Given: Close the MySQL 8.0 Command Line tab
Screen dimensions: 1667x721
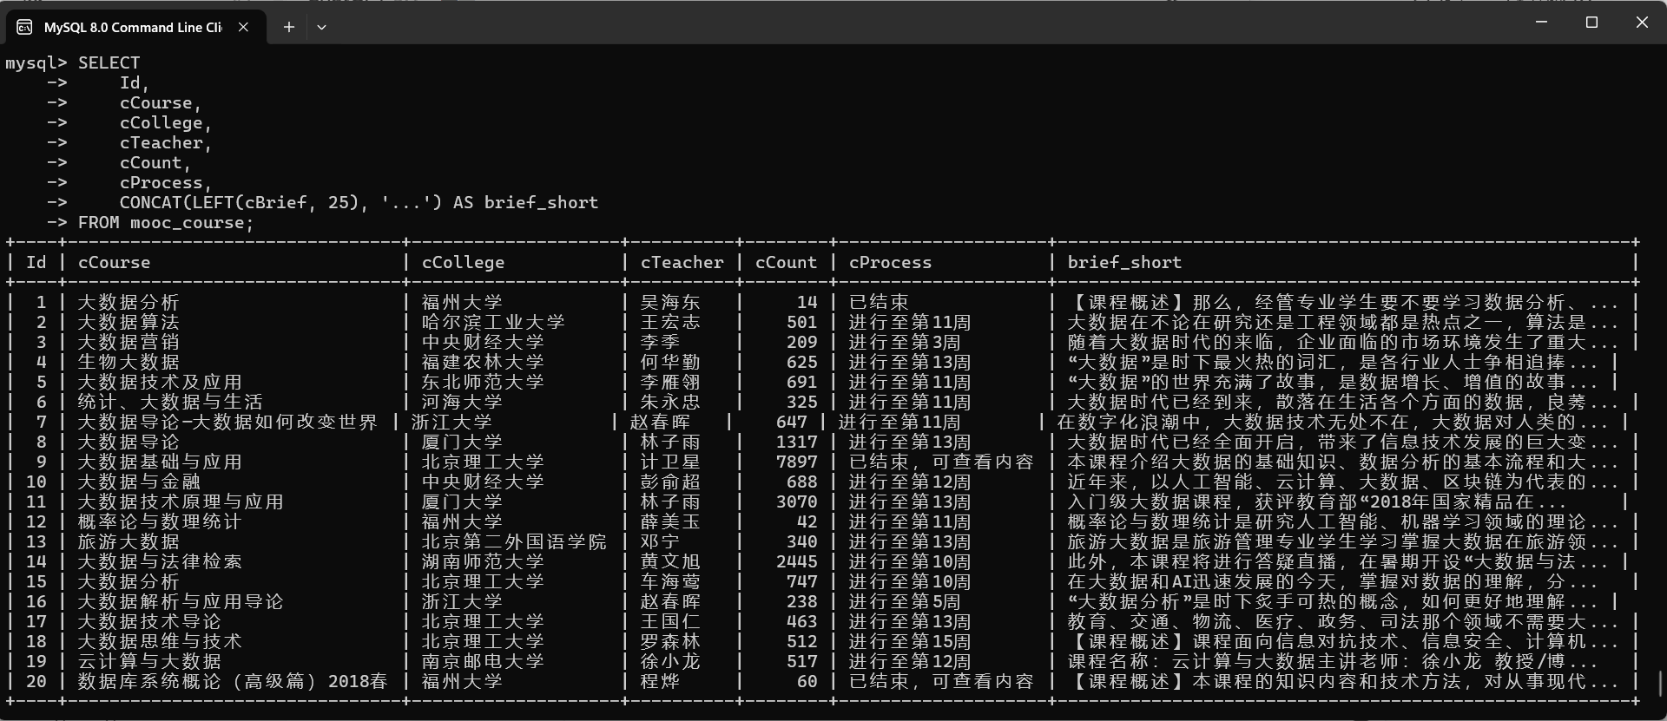Looking at the screenshot, I should coord(244,27).
